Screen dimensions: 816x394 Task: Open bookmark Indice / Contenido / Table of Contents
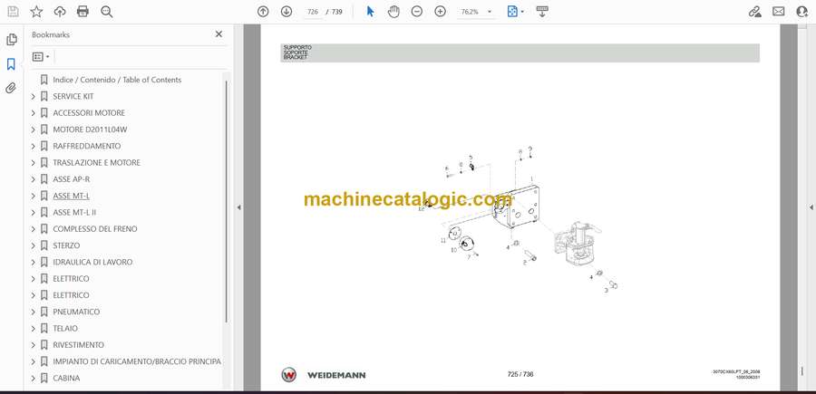click(x=117, y=80)
